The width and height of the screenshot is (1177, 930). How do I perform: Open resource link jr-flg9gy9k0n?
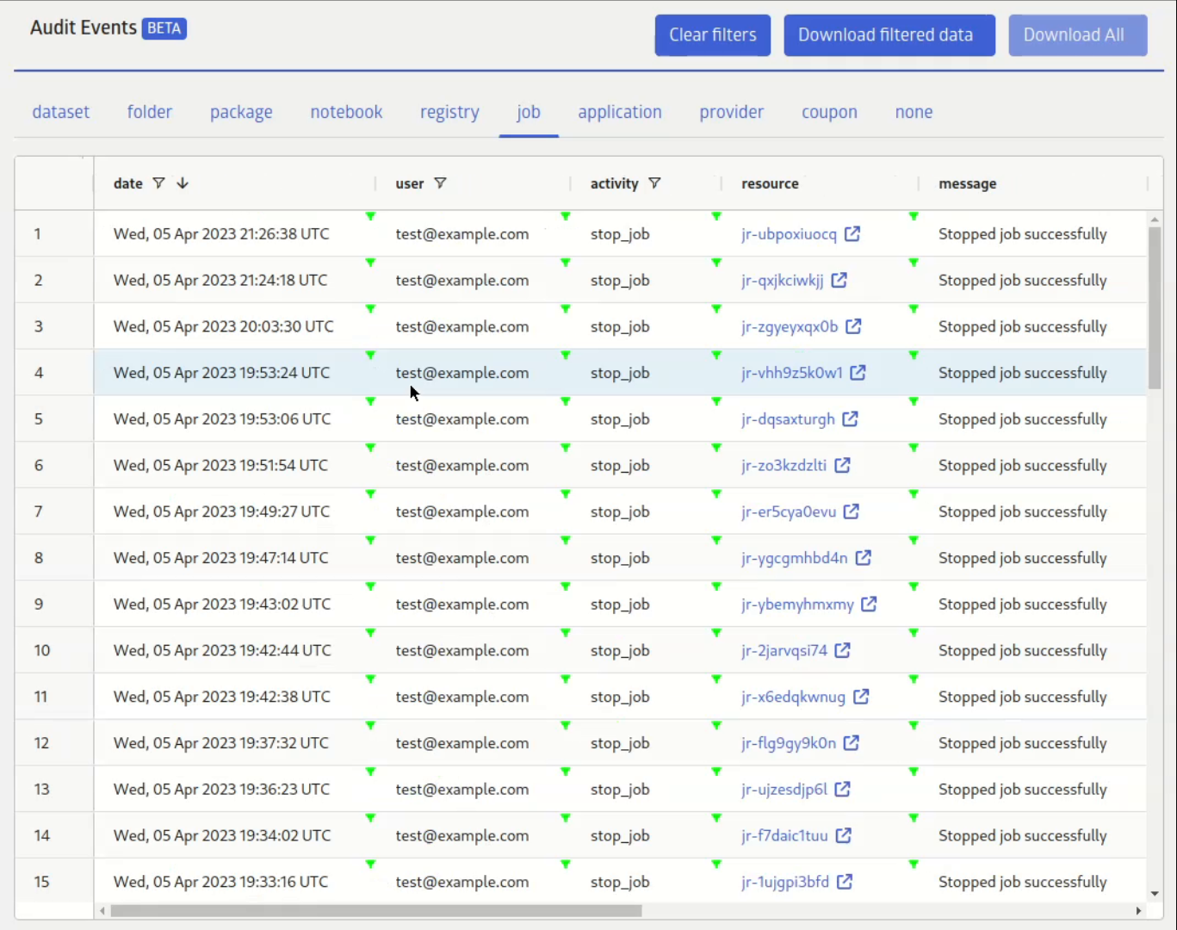(x=789, y=743)
